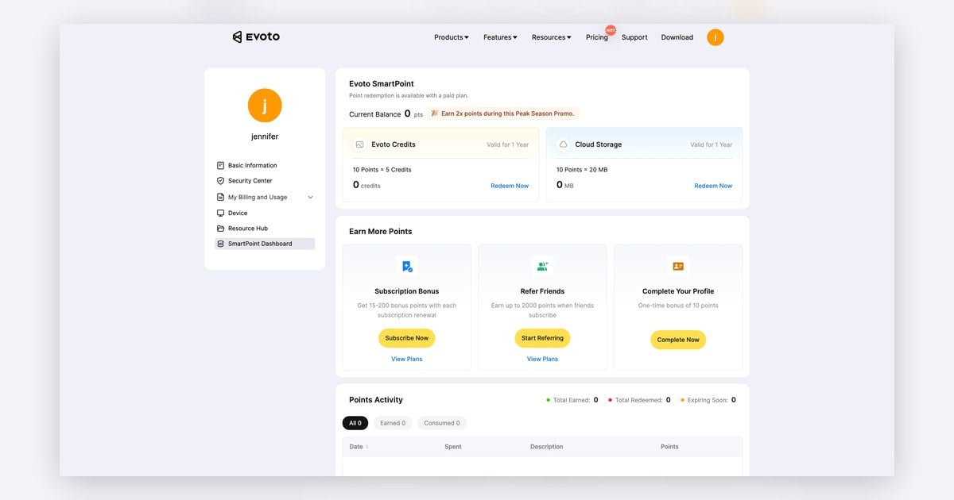954x500 pixels.
Task: Click the Date column sort arrow
Action: click(x=366, y=447)
